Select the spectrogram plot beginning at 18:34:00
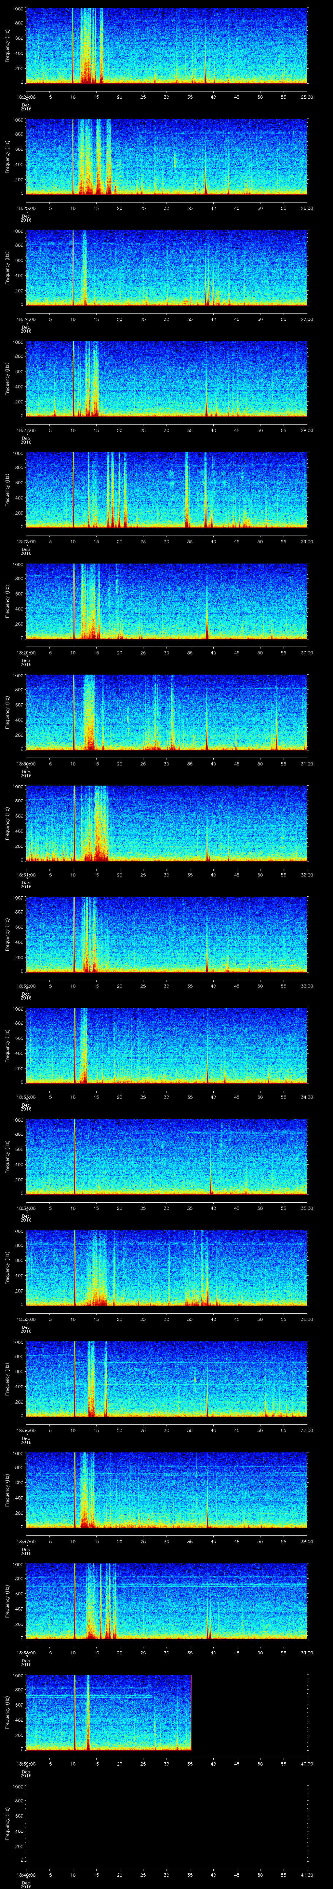Screen dimensions: 333x1889 click(x=167, y=1156)
